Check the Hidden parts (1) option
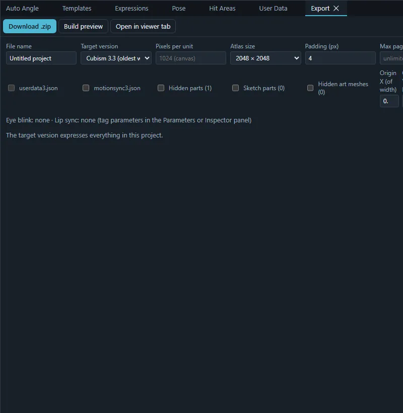The width and height of the screenshot is (403, 413). click(x=161, y=88)
